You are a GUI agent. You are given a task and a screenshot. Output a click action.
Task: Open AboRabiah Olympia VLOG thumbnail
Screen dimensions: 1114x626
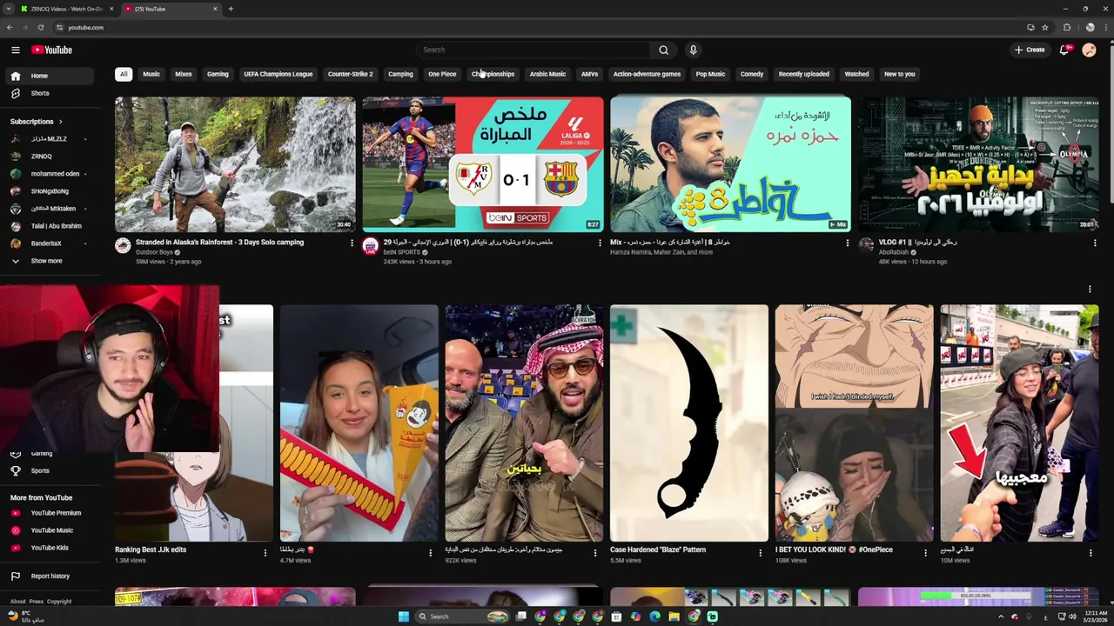pos(978,163)
